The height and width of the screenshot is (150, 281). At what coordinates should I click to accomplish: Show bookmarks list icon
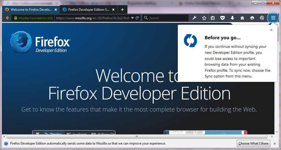coord(213,18)
